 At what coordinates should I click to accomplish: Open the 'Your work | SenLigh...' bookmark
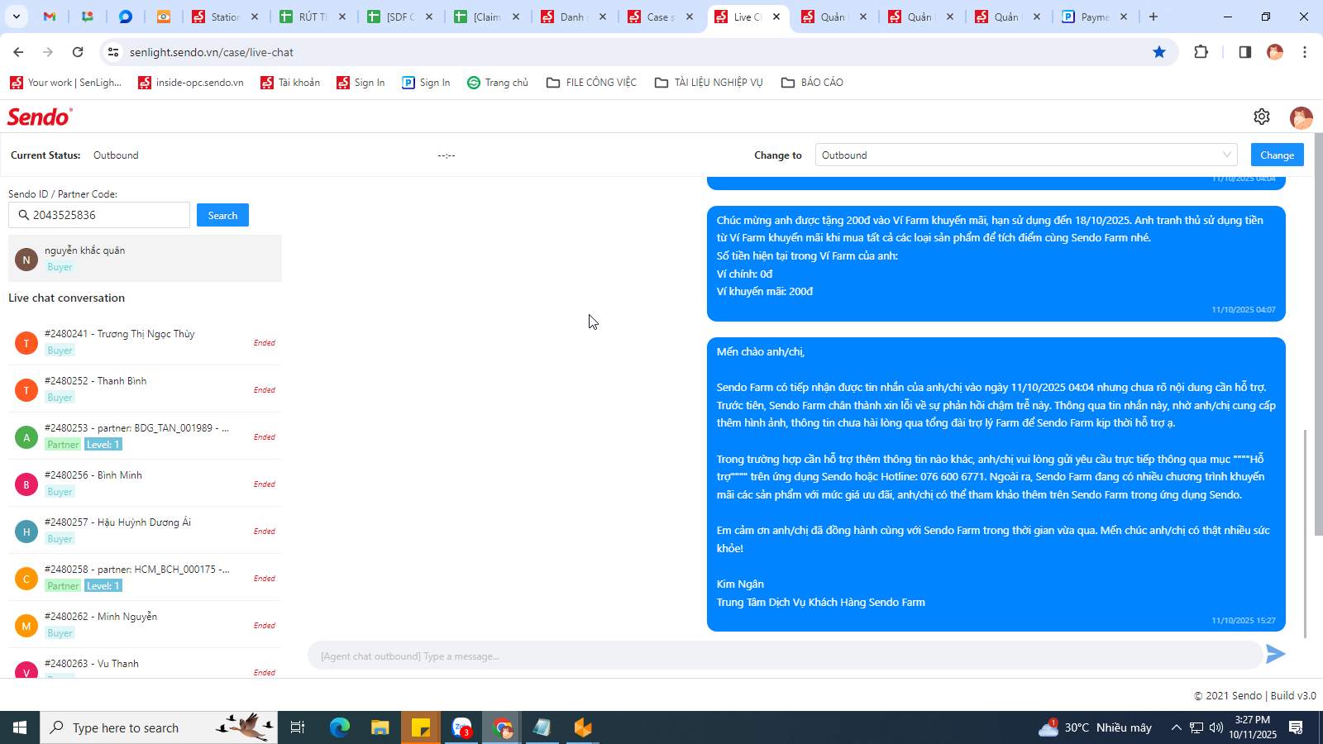65,83
